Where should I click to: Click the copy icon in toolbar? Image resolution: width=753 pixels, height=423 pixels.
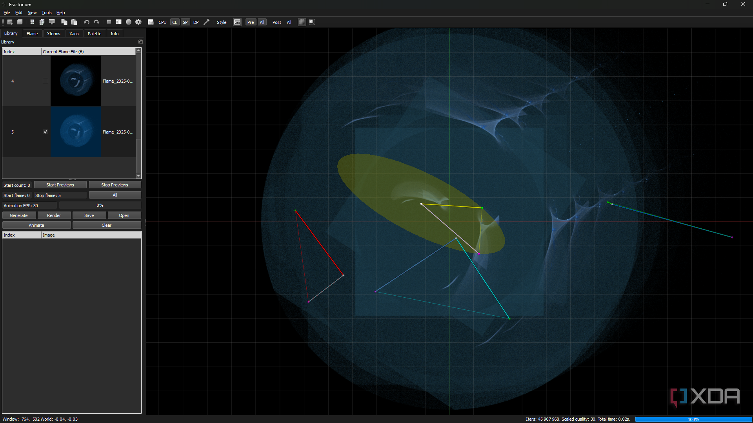64,22
